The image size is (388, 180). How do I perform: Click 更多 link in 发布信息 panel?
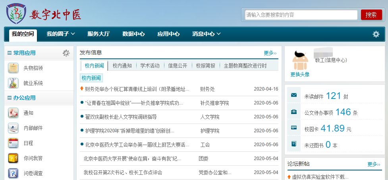[270, 53]
